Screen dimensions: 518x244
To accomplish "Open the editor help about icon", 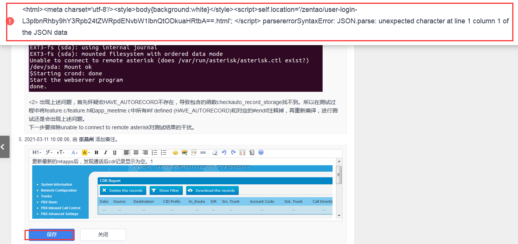I will pyautogui.click(x=261, y=153).
